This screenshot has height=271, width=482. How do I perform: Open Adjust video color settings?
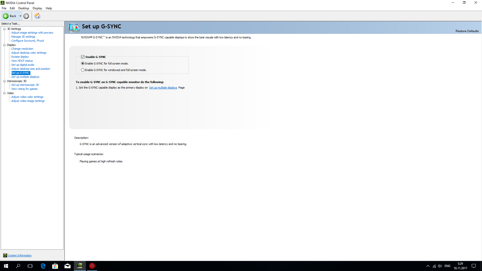click(x=27, y=97)
